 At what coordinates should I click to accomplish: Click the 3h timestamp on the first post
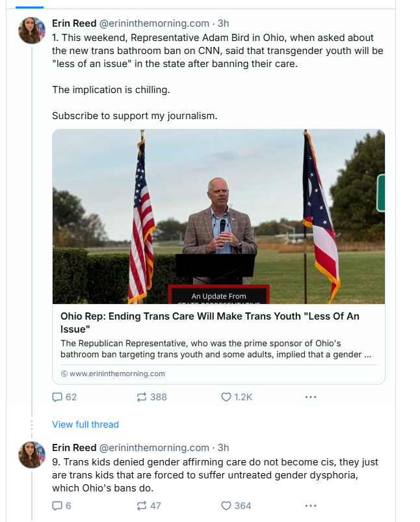pos(223,23)
